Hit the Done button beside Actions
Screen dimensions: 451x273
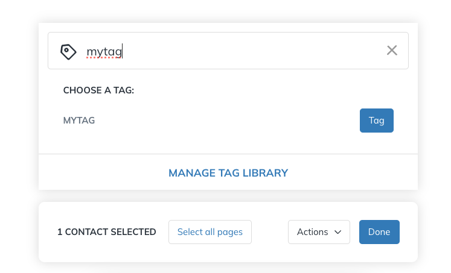pyautogui.click(x=379, y=232)
